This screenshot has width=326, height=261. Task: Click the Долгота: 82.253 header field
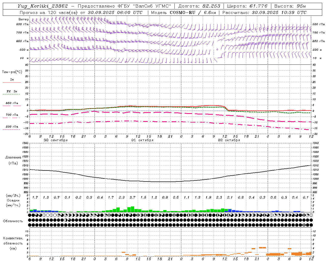[199, 6]
